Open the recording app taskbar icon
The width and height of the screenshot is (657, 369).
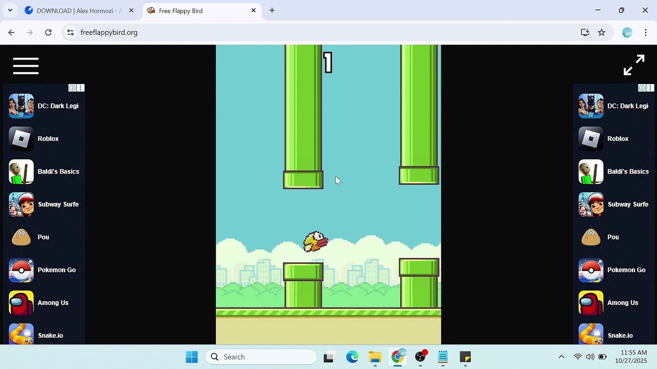[421, 357]
